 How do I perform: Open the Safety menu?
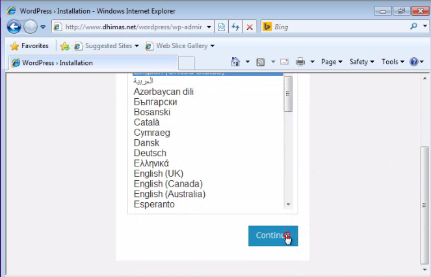point(361,62)
